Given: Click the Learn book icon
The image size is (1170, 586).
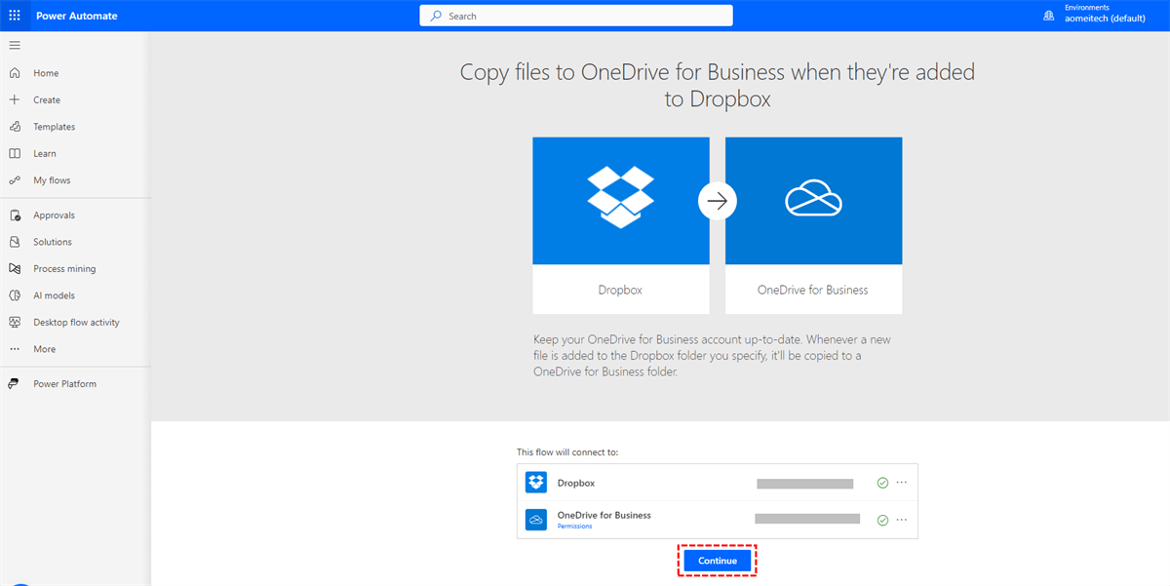Looking at the screenshot, I should point(14,153).
